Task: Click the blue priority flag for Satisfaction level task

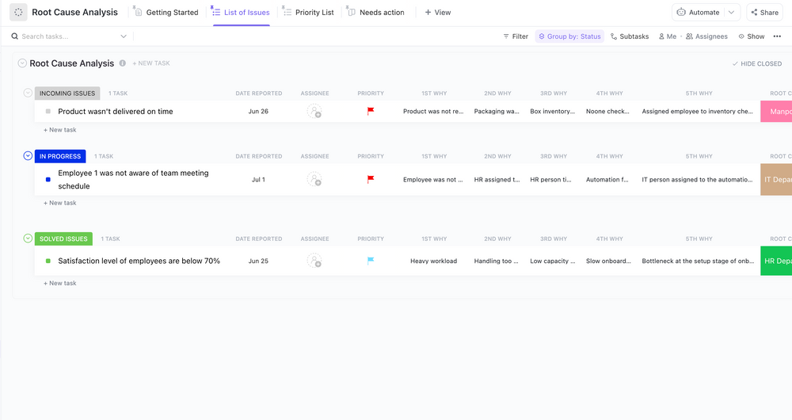Action: click(371, 261)
